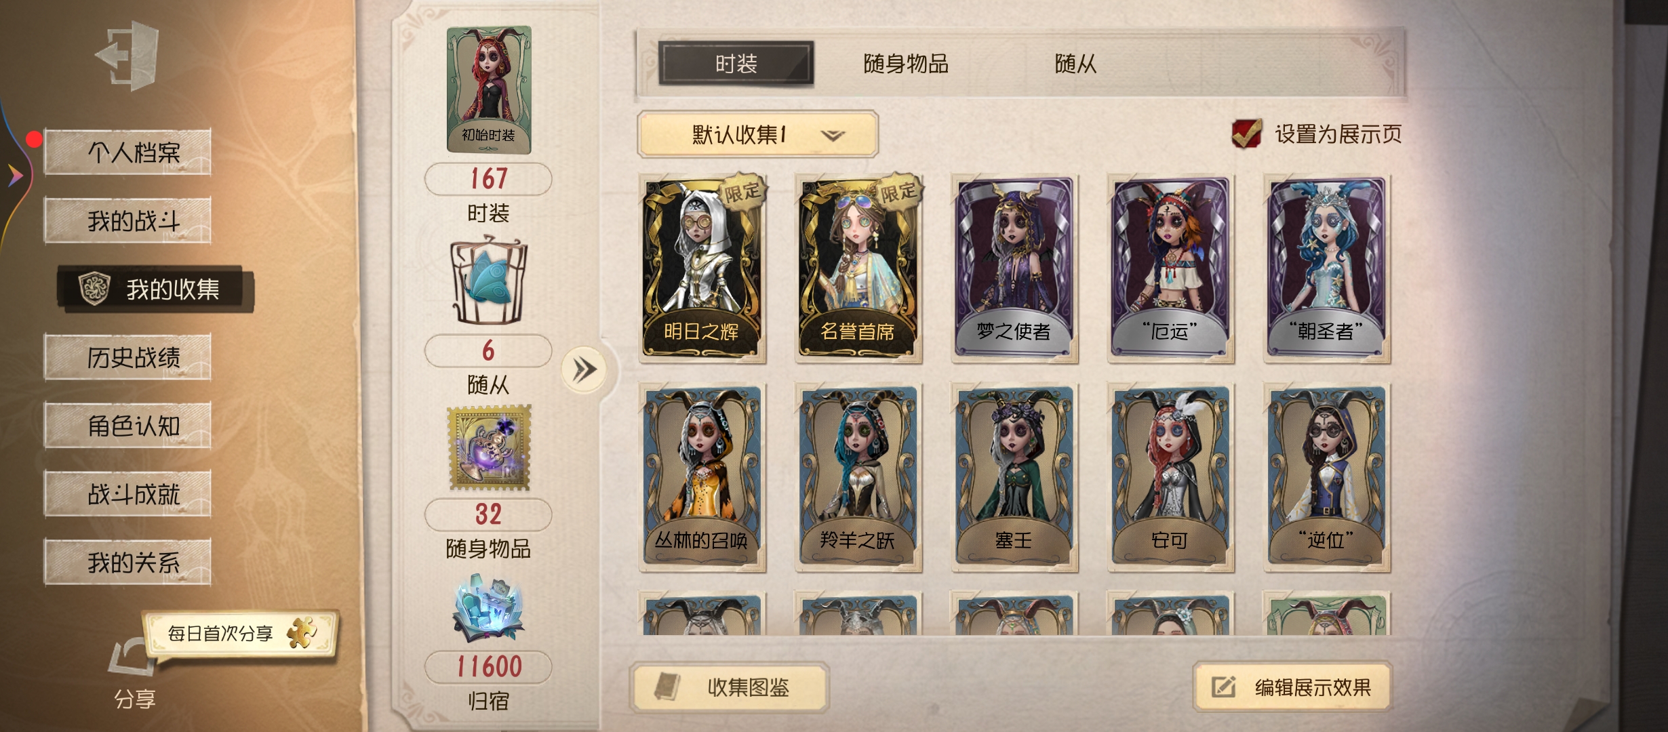Screen dimensions: 1668x732
Task: Click the 初始时装 costume card
Action: tap(488, 89)
